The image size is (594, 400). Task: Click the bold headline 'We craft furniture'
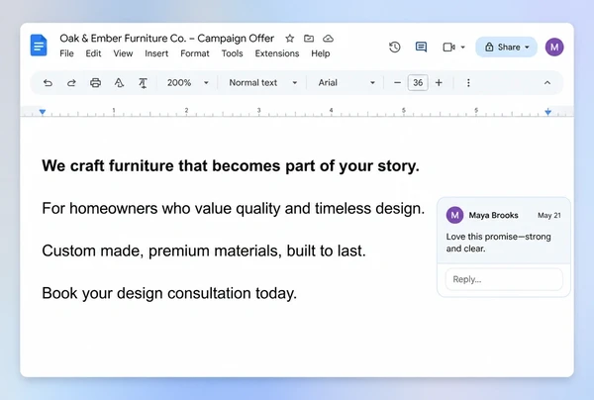(x=231, y=166)
